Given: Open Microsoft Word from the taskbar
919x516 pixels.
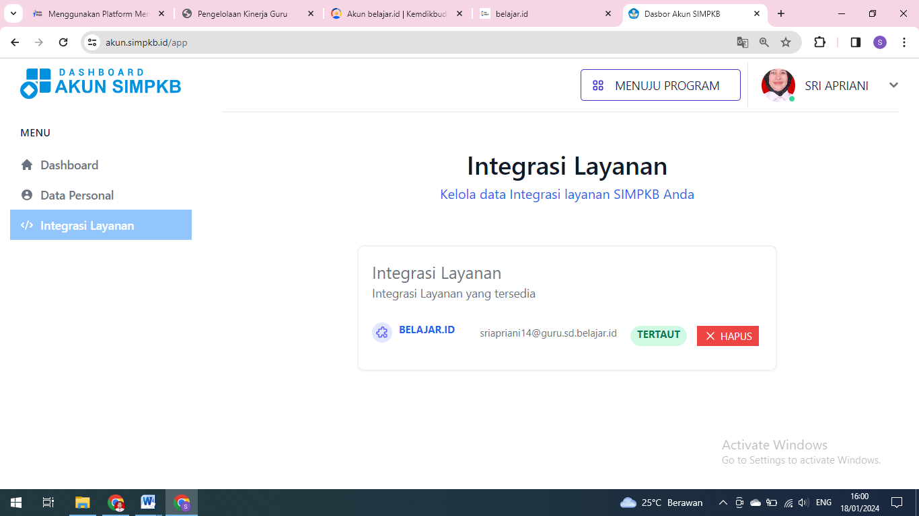Looking at the screenshot, I should click(x=148, y=503).
